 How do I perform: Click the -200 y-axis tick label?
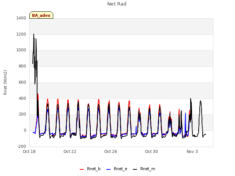22,146
